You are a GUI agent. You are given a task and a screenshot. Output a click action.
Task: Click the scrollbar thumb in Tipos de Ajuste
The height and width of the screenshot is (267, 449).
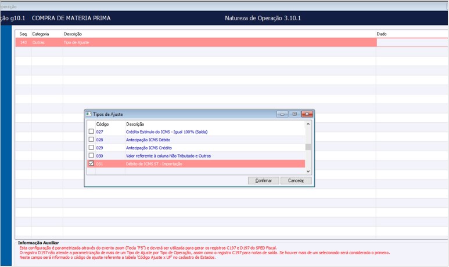click(x=308, y=147)
